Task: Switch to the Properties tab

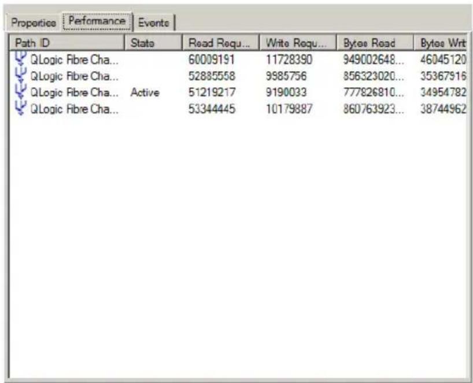Action: [x=33, y=23]
